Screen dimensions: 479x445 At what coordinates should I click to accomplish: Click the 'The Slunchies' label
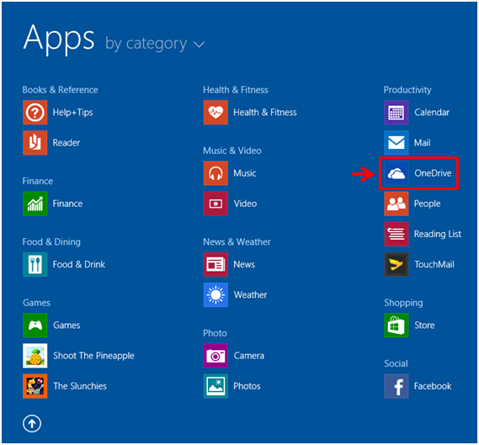[80, 386]
